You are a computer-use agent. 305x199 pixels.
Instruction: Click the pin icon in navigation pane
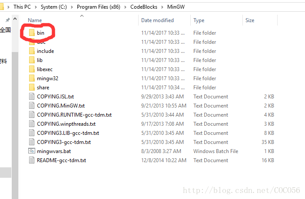click(x=7, y=20)
